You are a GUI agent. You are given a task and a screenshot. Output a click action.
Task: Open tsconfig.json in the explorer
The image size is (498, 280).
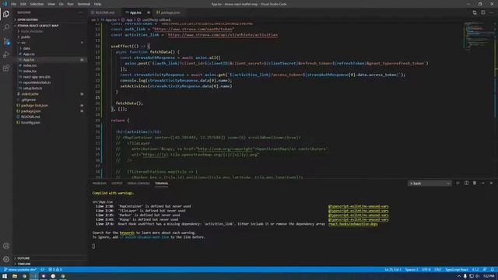pos(30,123)
